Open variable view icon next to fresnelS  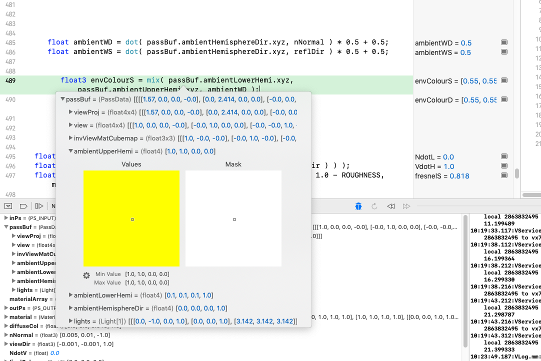pos(504,175)
